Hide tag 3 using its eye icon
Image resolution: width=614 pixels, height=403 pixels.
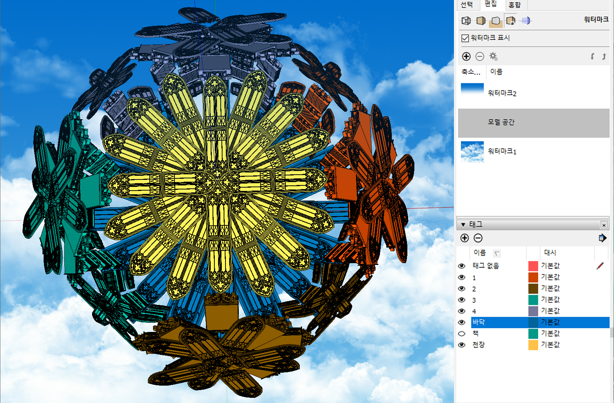coord(462,300)
